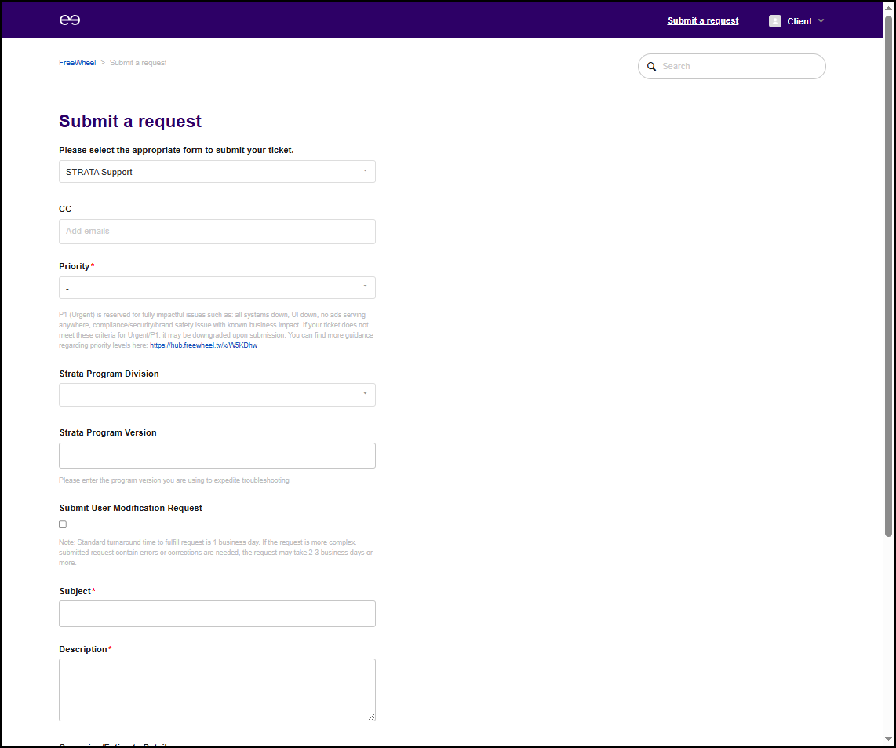The image size is (896, 748).
Task: Click the 'Strata Program Division' label
Action: tap(109, 374)
